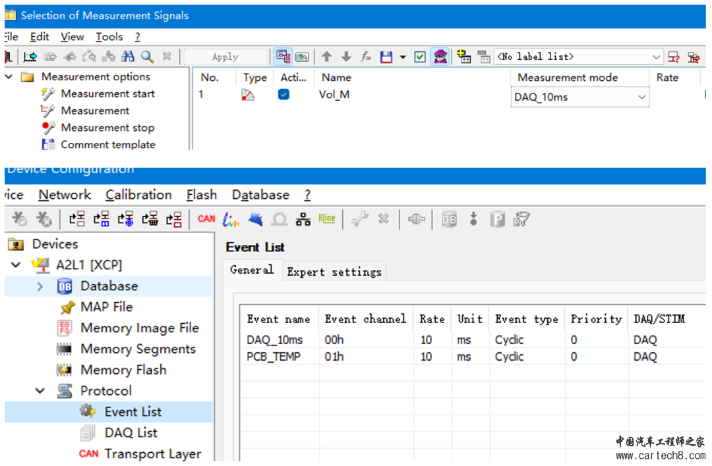Click the wrench configuration icon
The width and height of the screenshot is (712, 466).
[360, 219]
